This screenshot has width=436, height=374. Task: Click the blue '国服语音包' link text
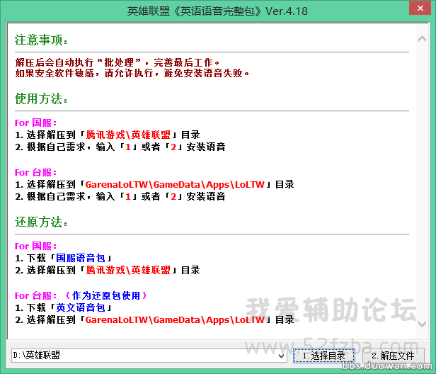pyautogui.click(x=81, y=259)
